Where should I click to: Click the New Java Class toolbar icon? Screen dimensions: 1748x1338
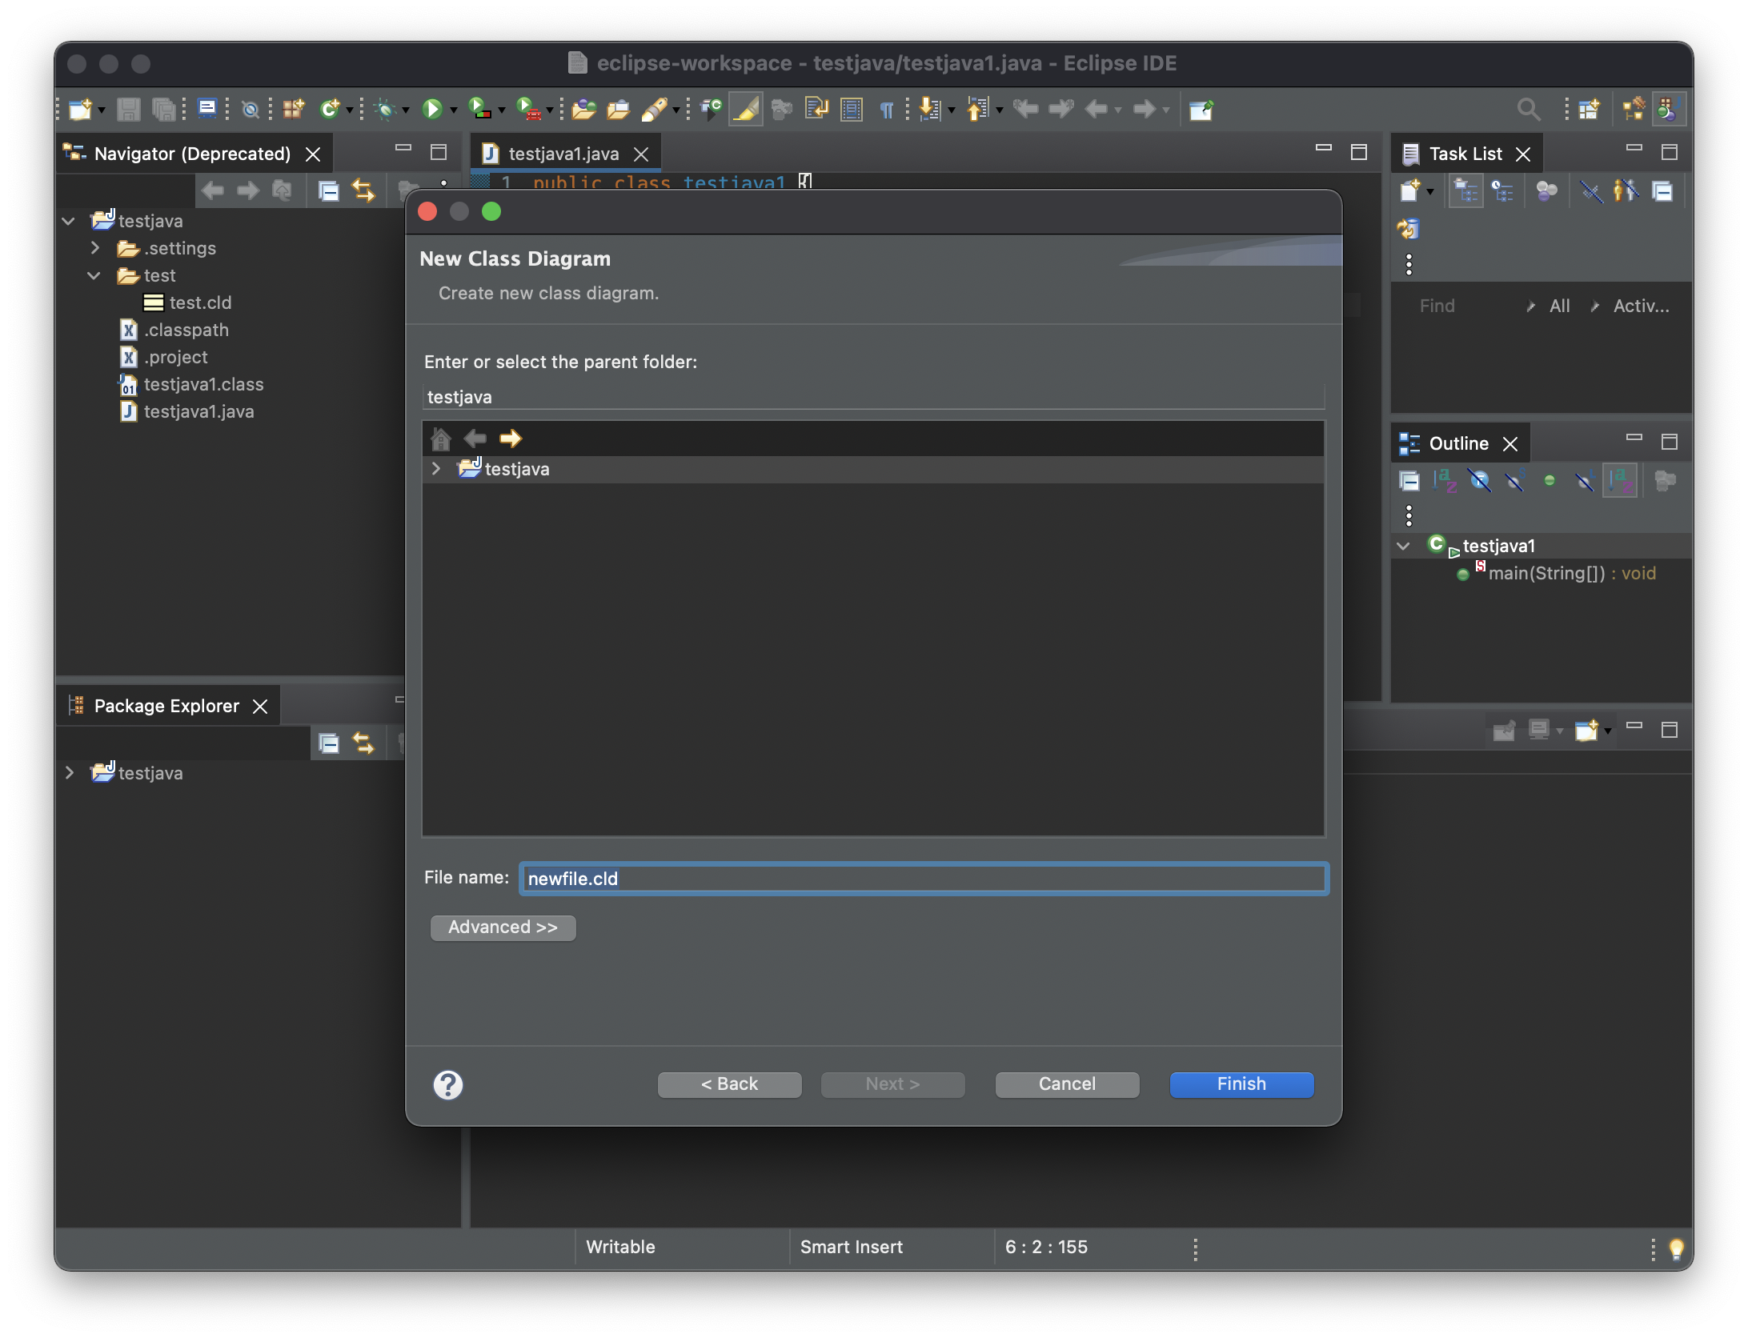coord(330,109)
